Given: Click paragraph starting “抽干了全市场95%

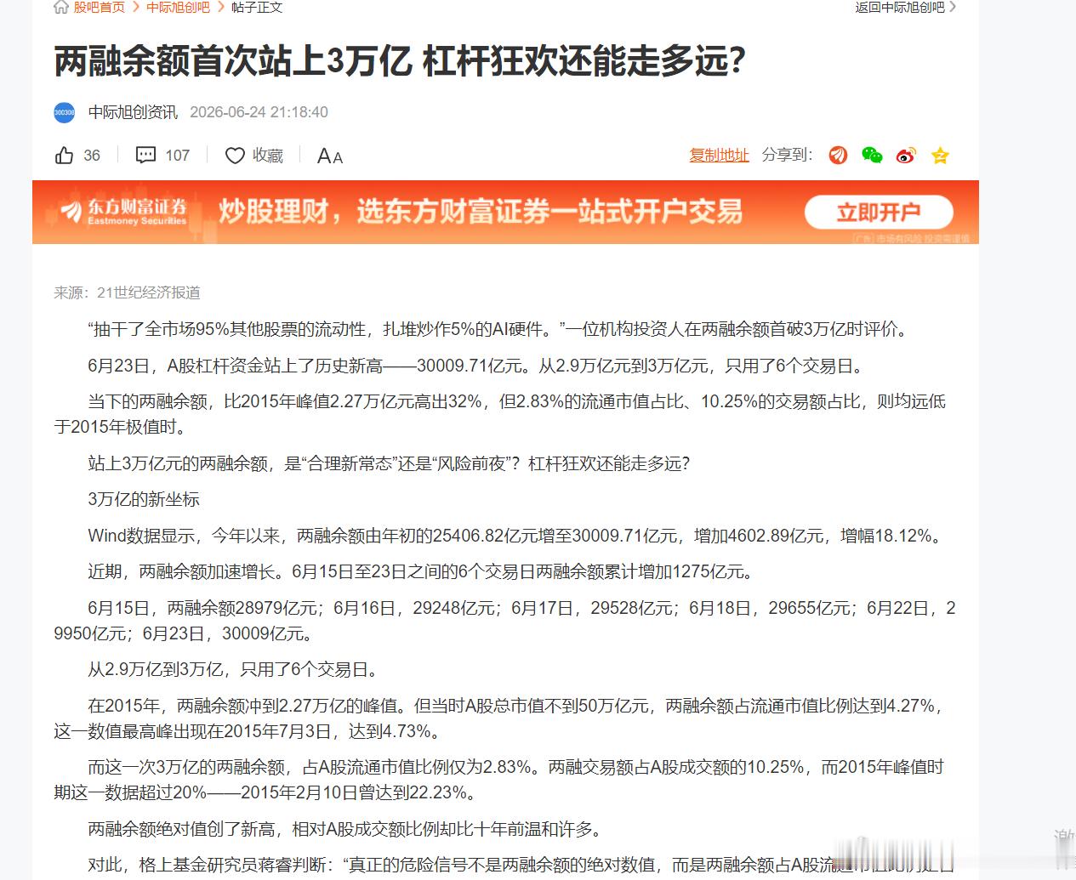Looking at the screenshot, I should click(x=498, y=330).
